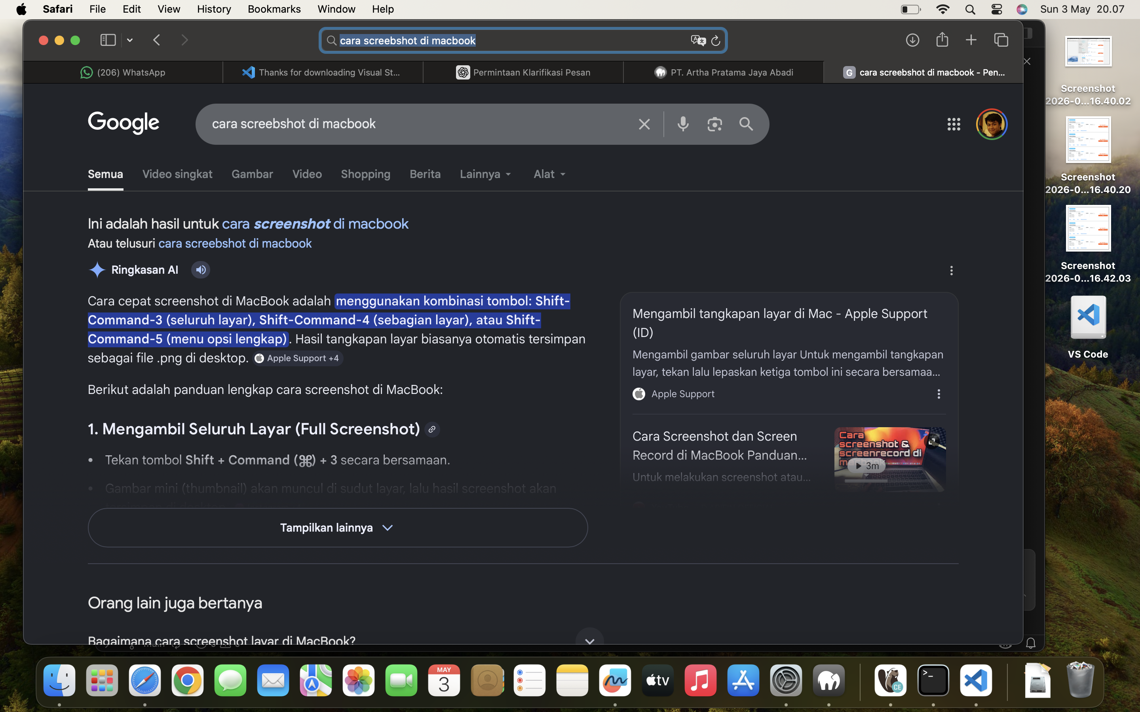Open AI summary more options menu

tap(951, 270)
